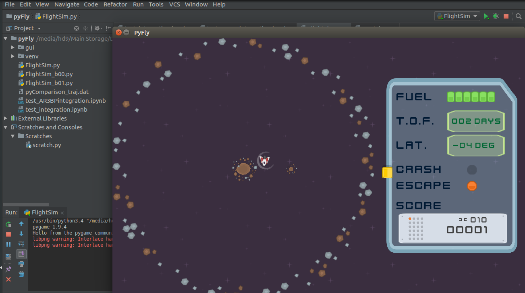525x293 pixels.
Task: Click scroll-from-source crosshair icon in Project panel
Action: (x=77, y=28)
